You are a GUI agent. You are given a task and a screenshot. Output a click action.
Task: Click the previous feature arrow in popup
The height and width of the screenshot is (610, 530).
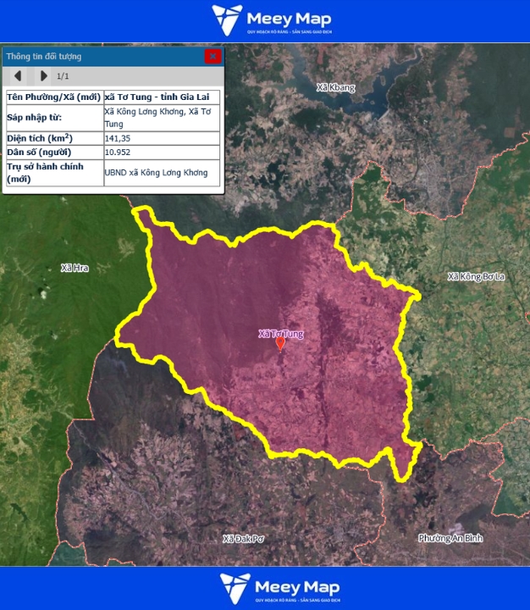[17, 76]
